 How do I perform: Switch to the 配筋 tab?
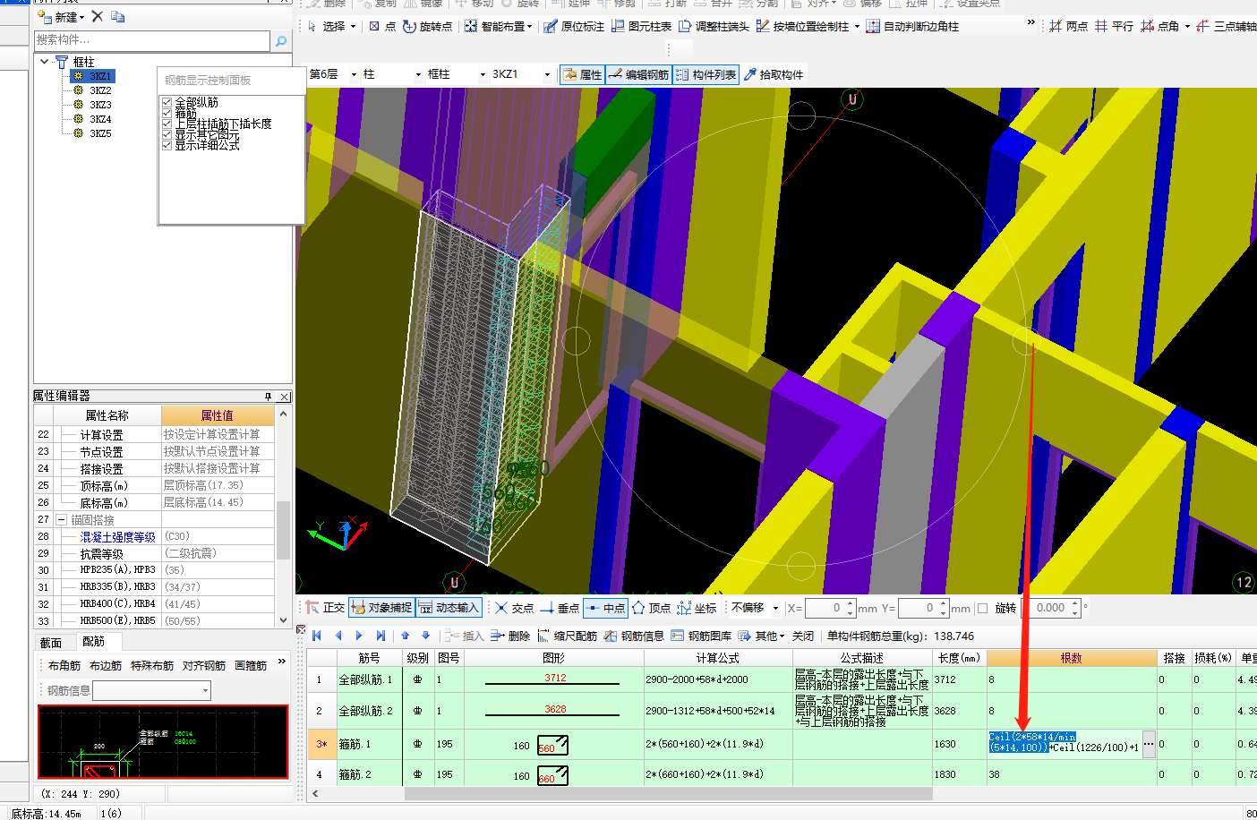(x=93, y=642)
